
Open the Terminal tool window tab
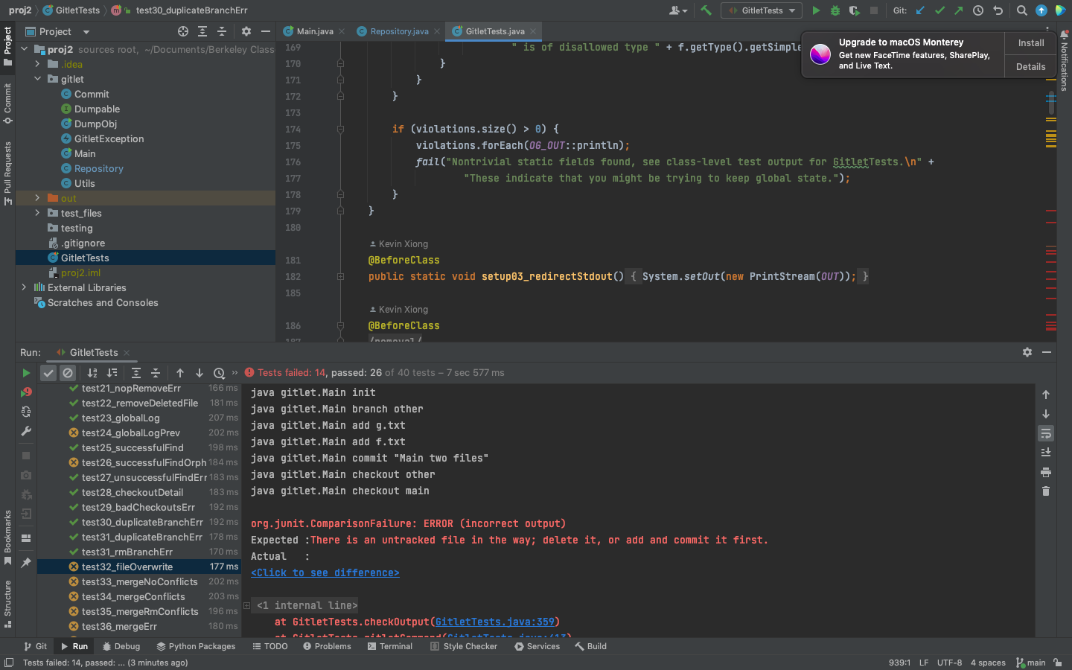389,646
